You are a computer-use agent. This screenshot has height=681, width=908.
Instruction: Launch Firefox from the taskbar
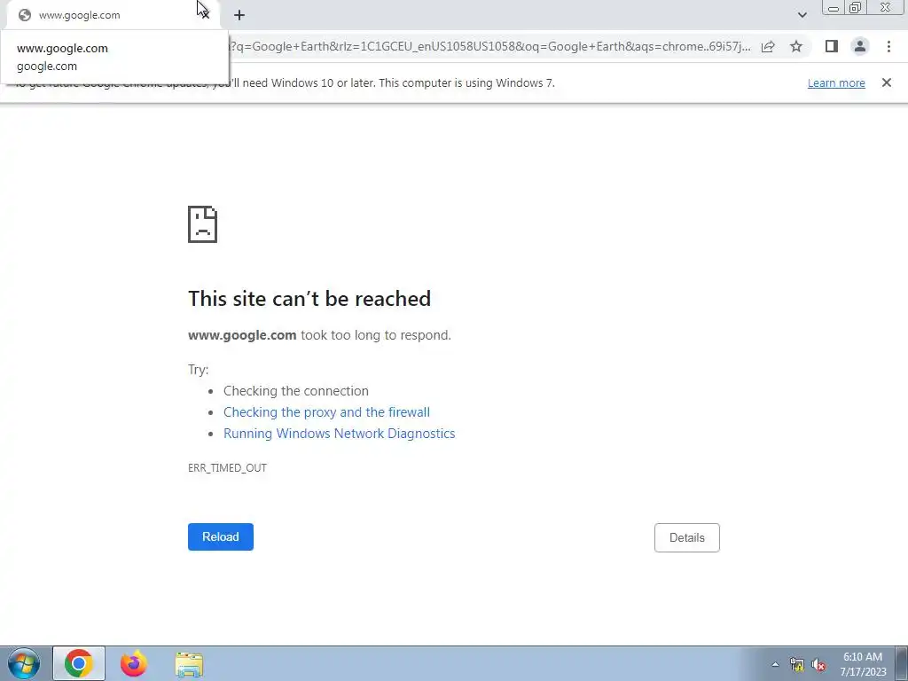[134, 663]
